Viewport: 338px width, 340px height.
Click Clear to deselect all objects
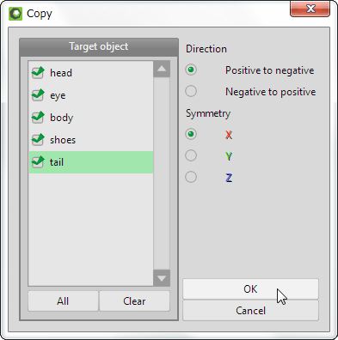(x=134, y=301)
